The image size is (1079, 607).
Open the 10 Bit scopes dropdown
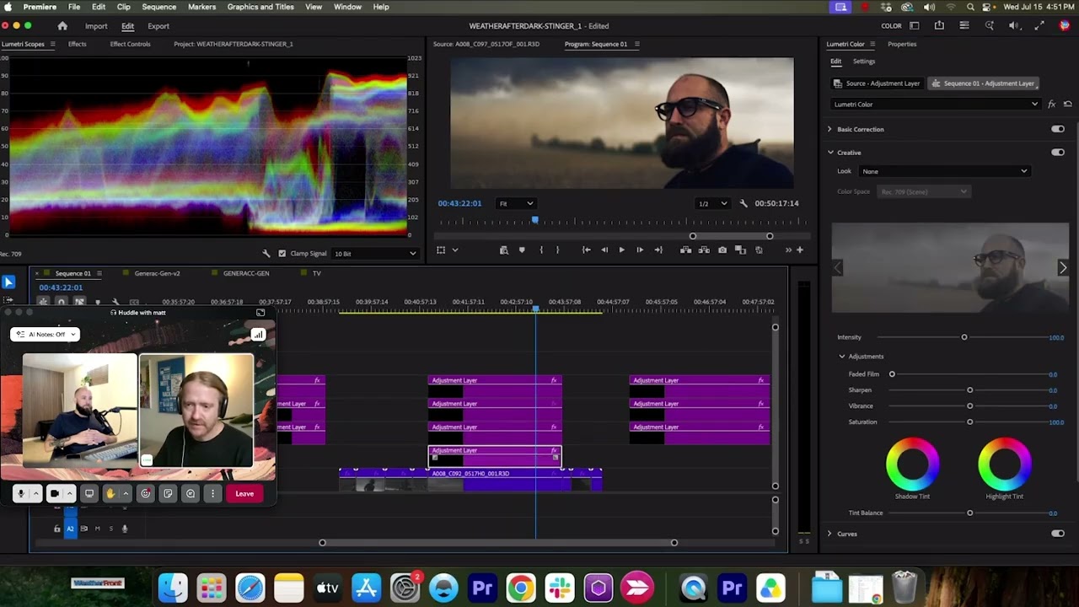point(375,253)
